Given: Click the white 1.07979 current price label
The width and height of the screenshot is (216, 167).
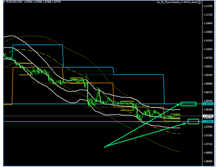Looking at the screenshot, I should click(x=208, y=116).
